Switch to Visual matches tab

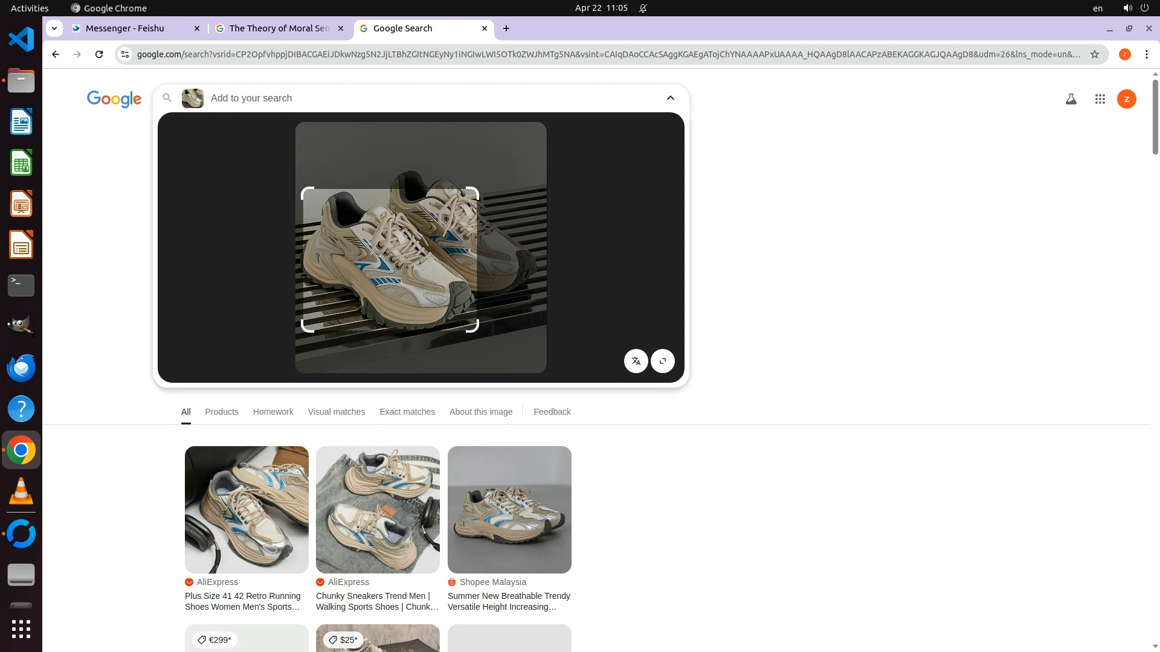(x=336, y=412)
